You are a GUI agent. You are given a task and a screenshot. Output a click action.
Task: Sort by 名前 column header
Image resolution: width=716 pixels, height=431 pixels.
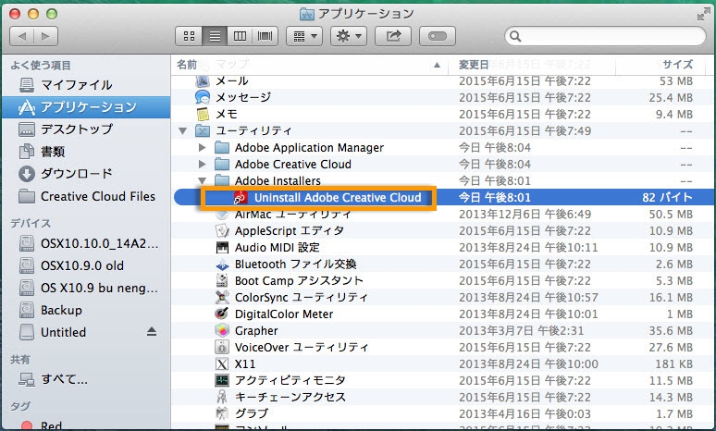tap(309, 65)
